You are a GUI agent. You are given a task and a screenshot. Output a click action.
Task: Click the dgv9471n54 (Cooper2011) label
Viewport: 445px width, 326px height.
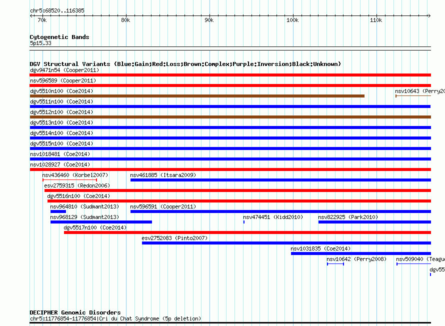click(x=64, y=70)
